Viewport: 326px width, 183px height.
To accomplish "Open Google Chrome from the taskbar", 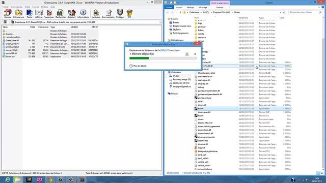I will pyautogui.click(x=50, y=179).
